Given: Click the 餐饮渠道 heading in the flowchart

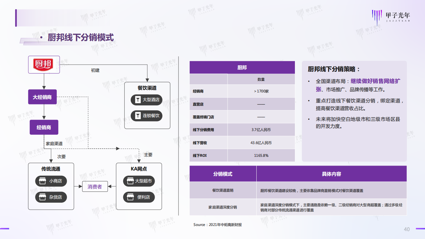Looking at the screenshot, I should [147, 88].
